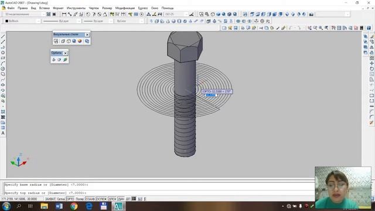This screenshot has height=211, width=375.
Task: Switch to Realistic visual style
Action: [x=74, y=41]
